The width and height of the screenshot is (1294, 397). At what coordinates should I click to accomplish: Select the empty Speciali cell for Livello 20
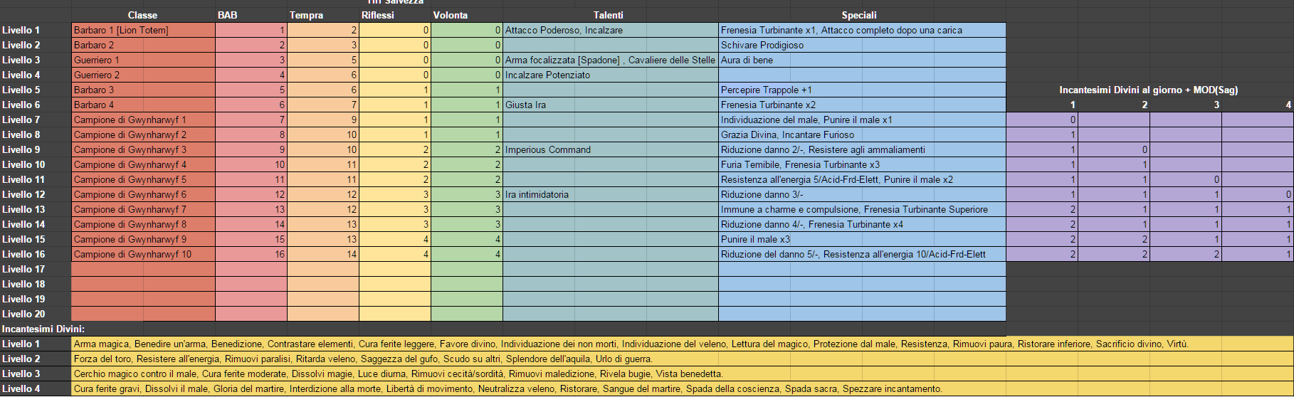point(862,314)
